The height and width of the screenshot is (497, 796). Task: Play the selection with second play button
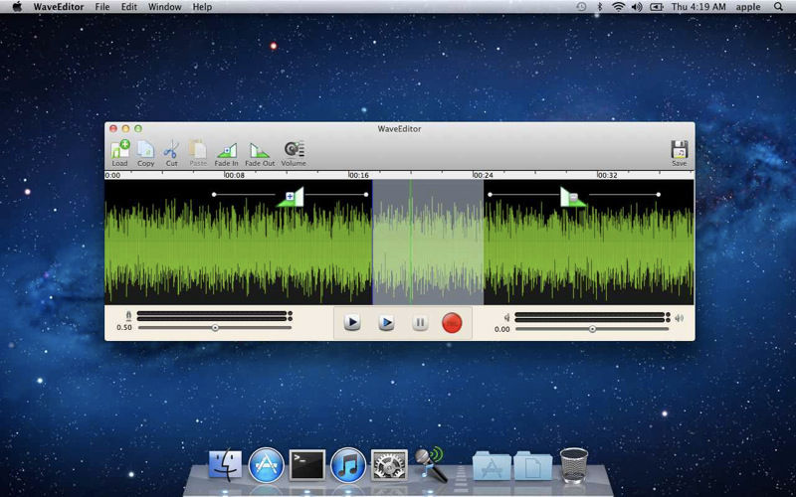coord(386,322)
